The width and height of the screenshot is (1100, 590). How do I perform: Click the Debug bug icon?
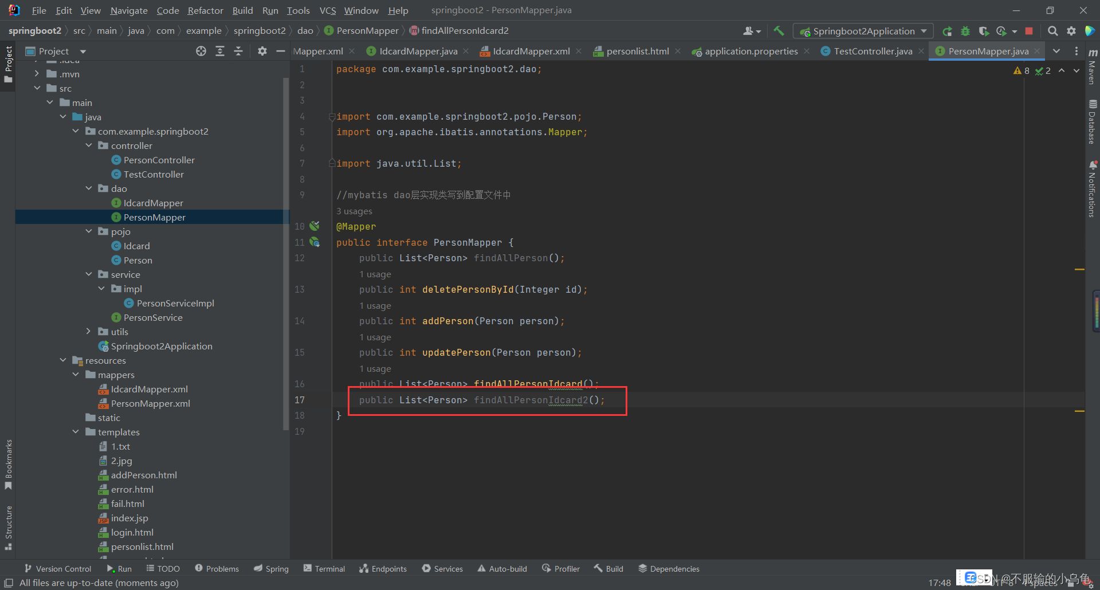tap(965, 31)
